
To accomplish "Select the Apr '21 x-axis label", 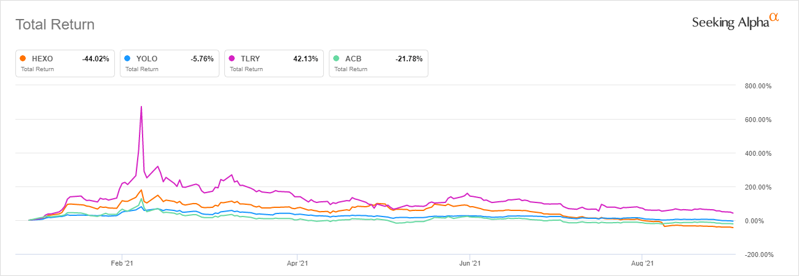I will [x=297, y=263].
